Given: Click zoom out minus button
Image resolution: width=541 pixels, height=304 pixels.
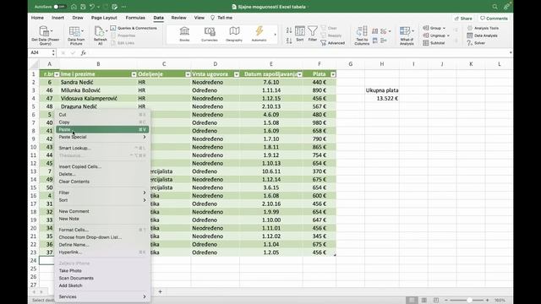Looking at the screenshot, I should coord(445,301).
